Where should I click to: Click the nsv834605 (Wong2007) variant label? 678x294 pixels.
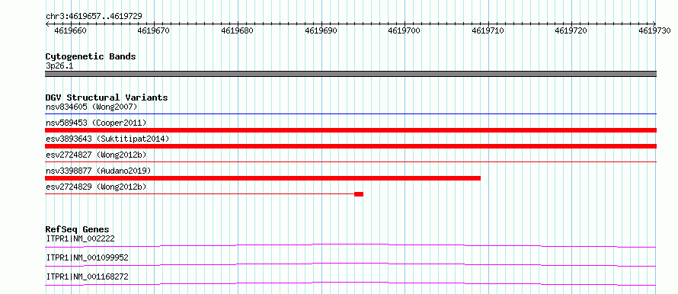(x=91, y=107)
